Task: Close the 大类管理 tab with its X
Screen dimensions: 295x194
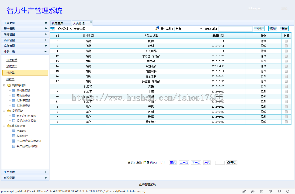Action: point(91,23)
